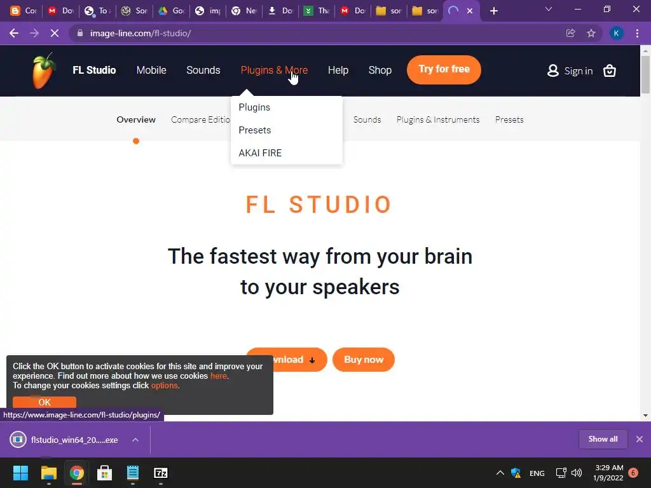Show hidden system tray icons

500,473
